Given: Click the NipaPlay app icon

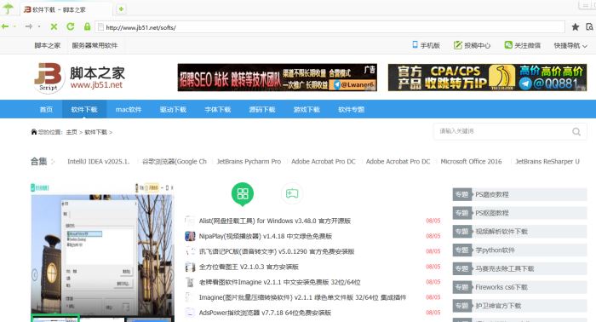Looking at the screenshot, I should pyautogui.click(x=190, y=236).
